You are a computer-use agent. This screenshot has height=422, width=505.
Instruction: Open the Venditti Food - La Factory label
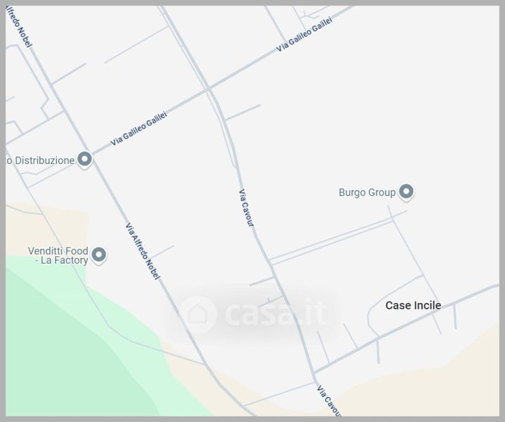click(58, 255)
